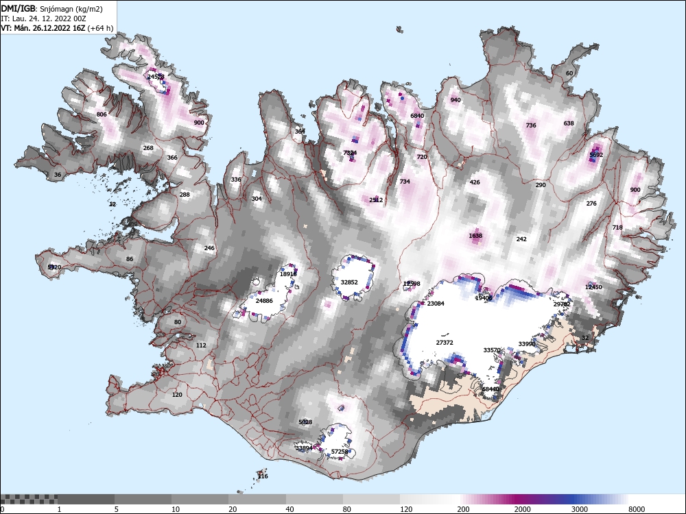This screenshot has height=514, width=686.
Task: Click the snow value 6840
Action: (x=417, y=116)
